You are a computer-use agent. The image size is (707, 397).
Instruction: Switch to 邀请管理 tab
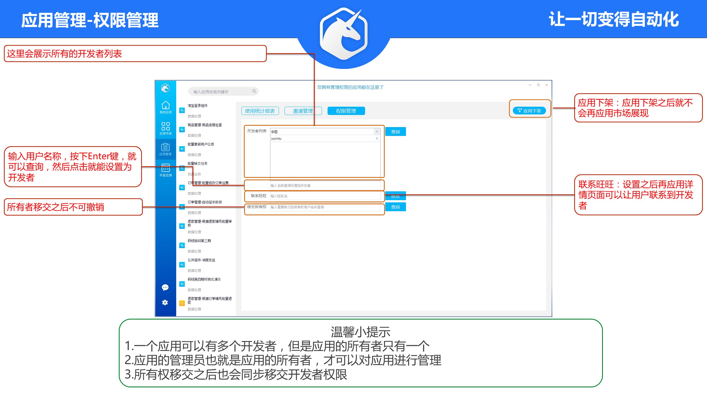(x=303, y=111)
